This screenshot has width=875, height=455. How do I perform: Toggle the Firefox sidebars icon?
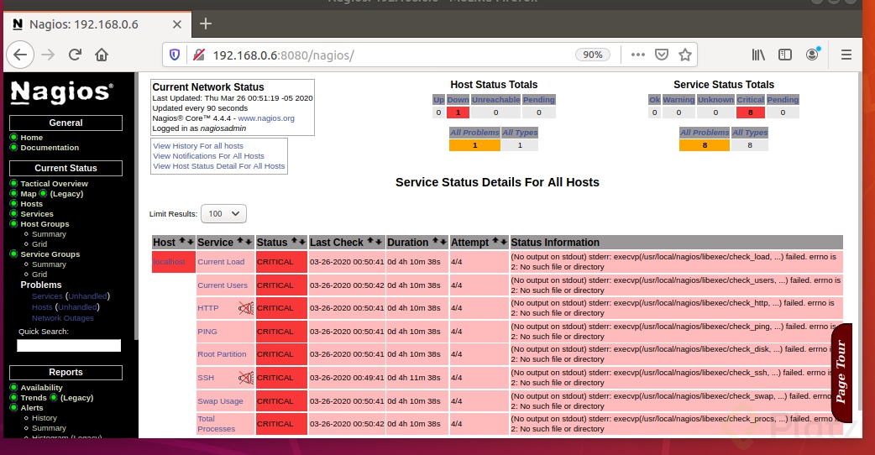click(x=785, y=55)
